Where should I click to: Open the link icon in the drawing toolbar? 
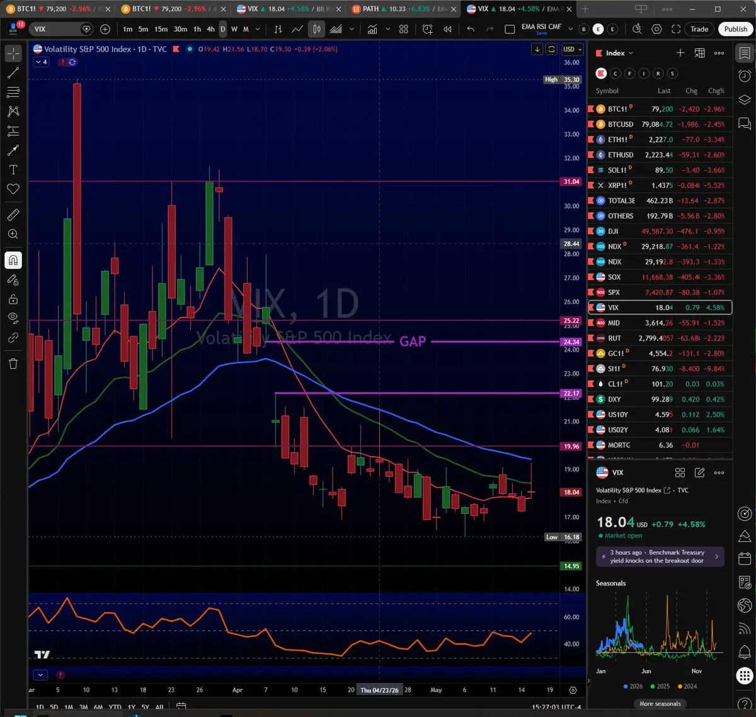[x=13, y=338]
